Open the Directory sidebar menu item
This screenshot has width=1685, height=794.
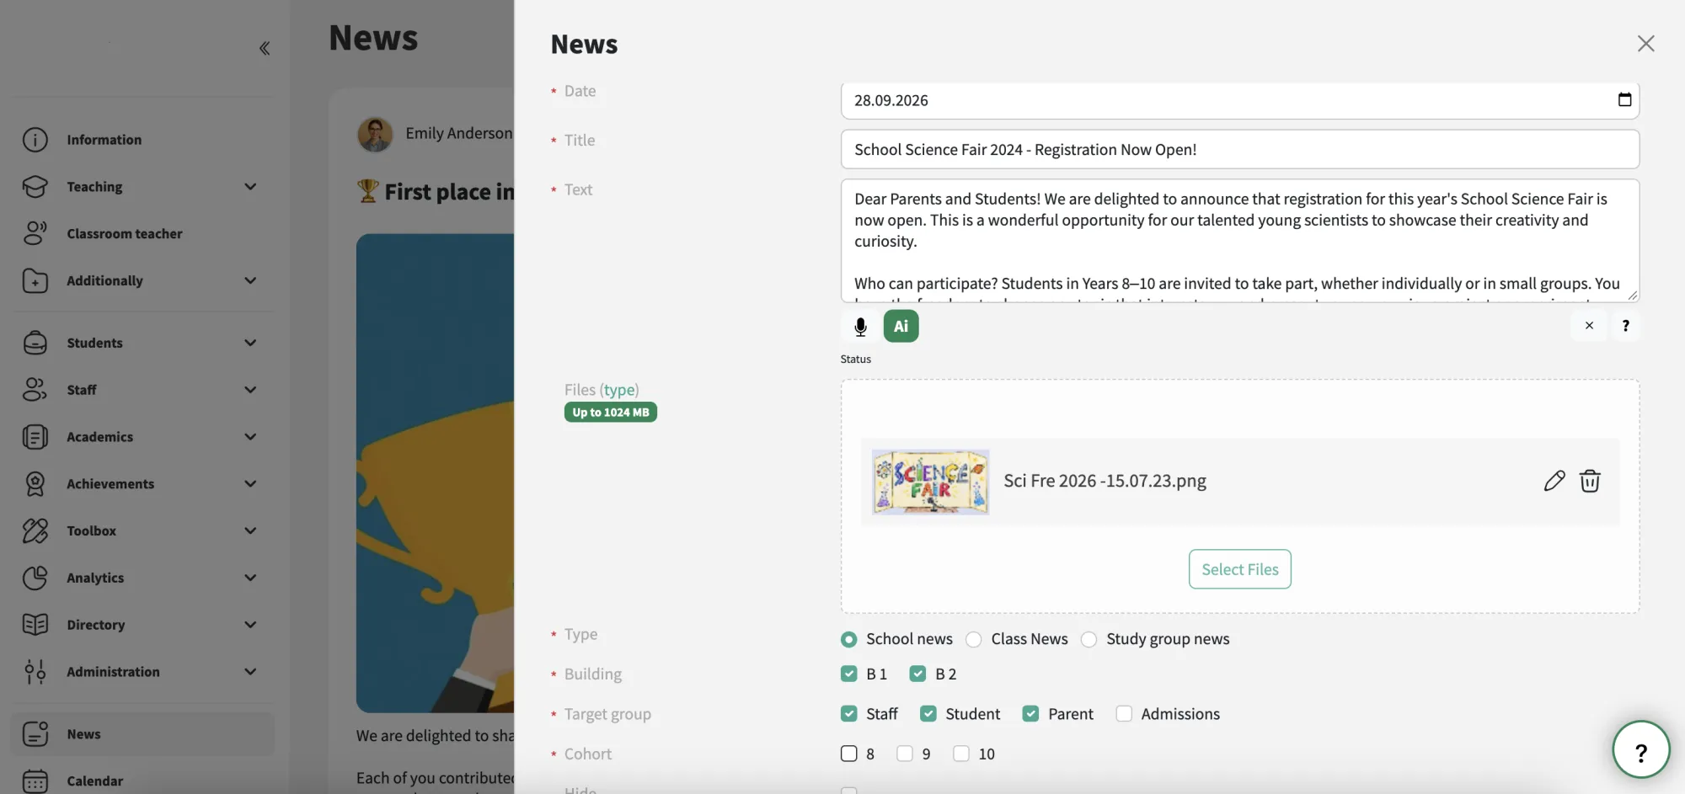pos(141,625)
